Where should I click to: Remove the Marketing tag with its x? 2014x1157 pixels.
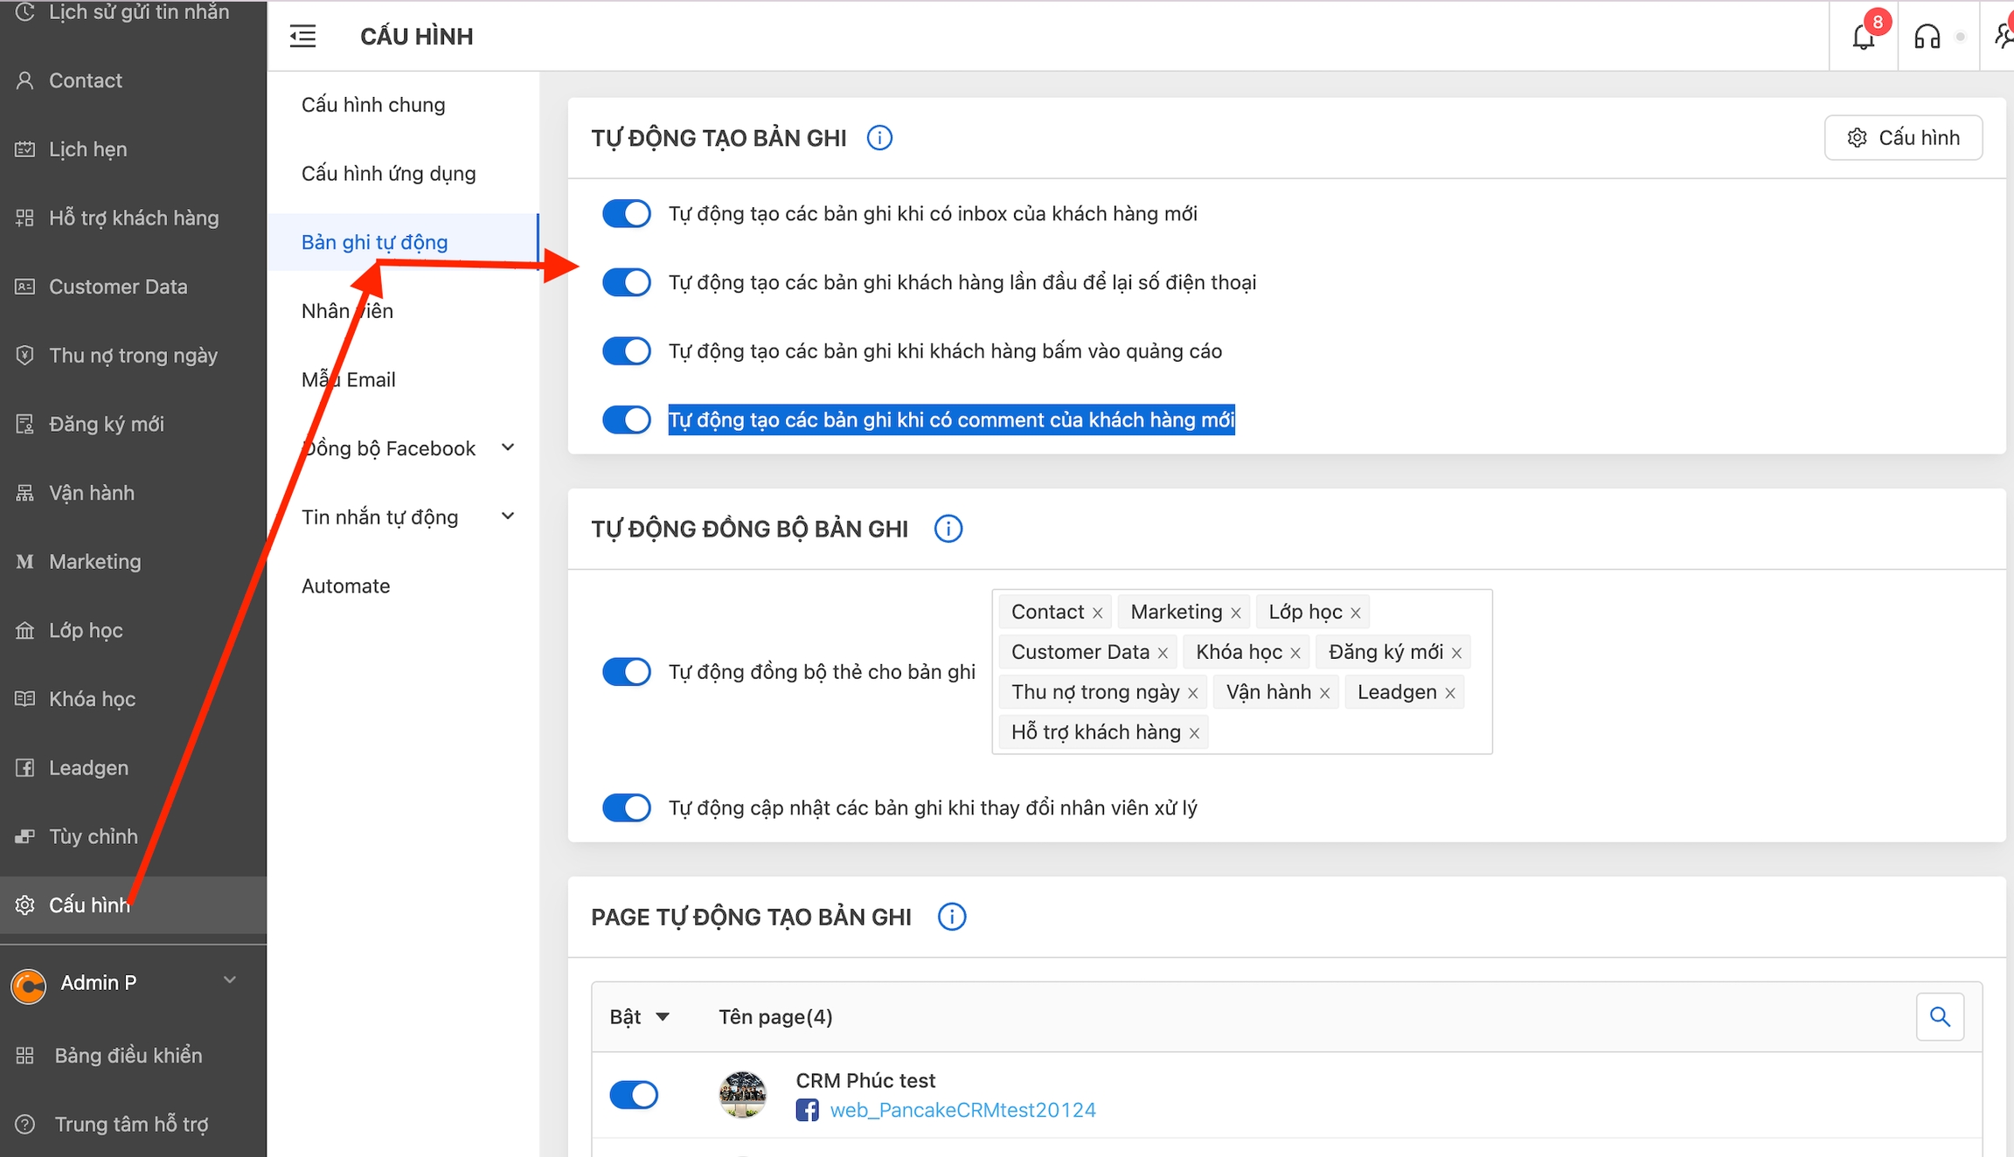1235,613
